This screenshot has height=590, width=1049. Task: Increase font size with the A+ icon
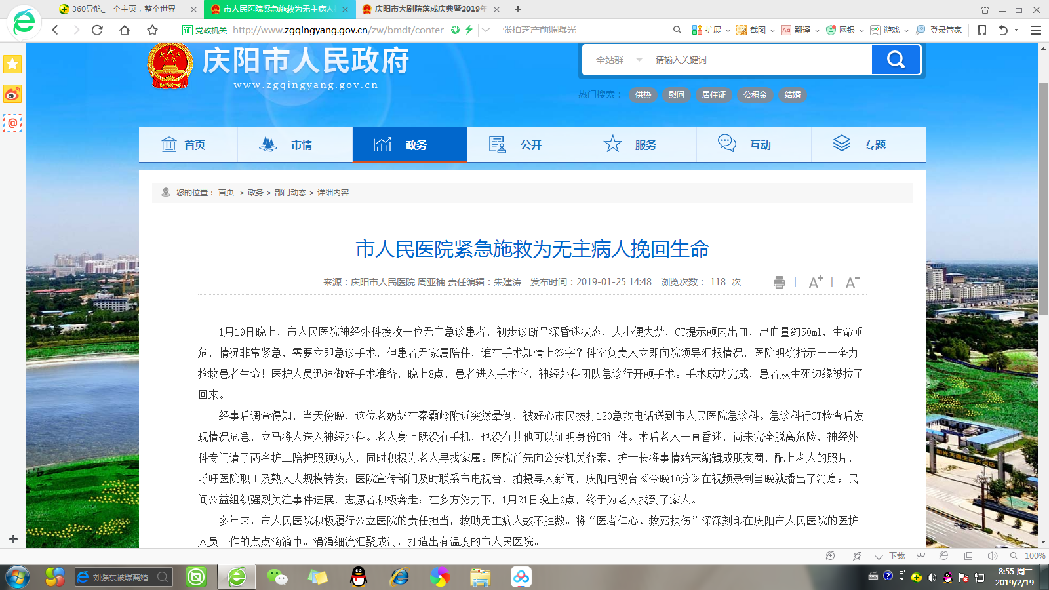coord(816,283)
